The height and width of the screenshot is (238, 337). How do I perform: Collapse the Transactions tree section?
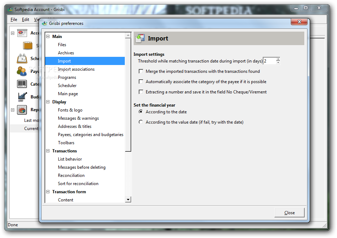[48, 151]
